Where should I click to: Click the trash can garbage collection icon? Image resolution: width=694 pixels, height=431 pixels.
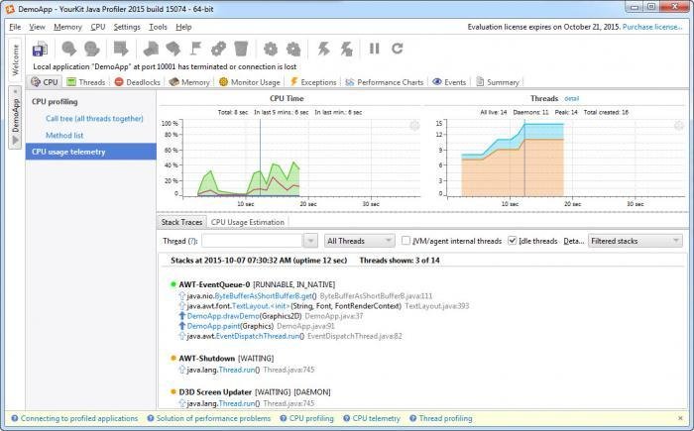(241, 49)
